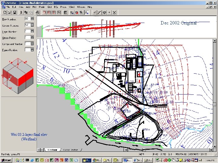Click the Windows Start button
The width and height of the screenshot is (218, 163).
click(6, 160)
